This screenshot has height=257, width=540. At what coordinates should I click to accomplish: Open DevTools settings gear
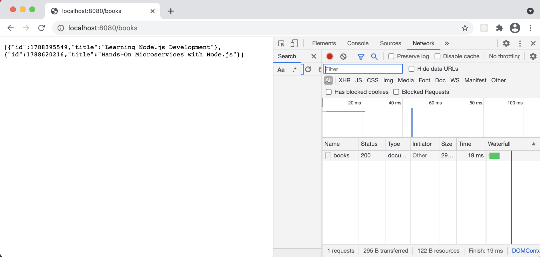click(506, 44)
